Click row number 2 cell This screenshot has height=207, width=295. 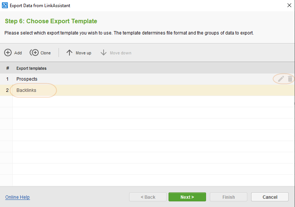(x=7, y=90)
